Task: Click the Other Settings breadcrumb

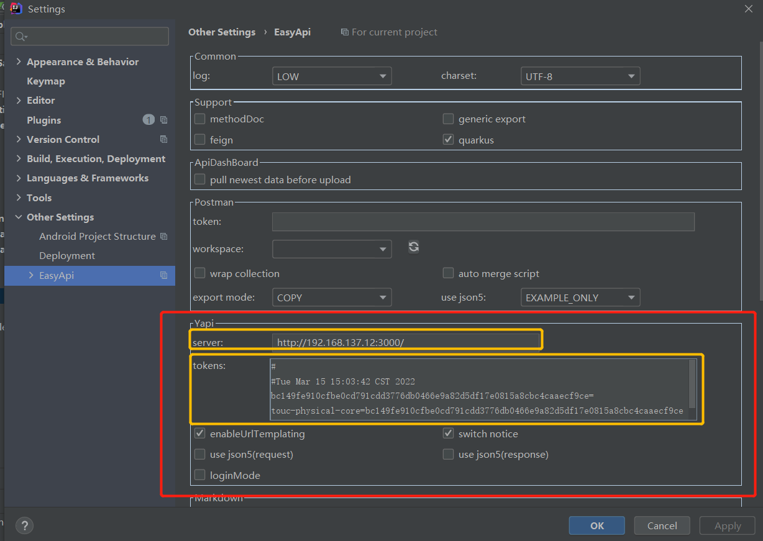Action: pos(222,32)
